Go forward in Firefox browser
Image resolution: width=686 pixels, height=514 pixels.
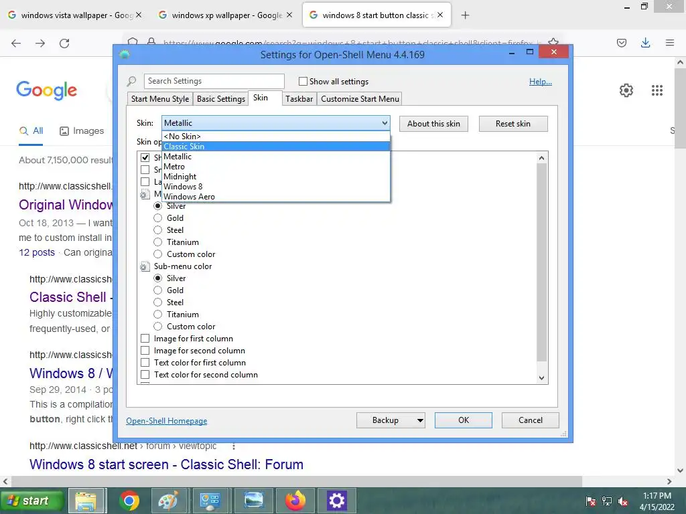tap(40, 44)
